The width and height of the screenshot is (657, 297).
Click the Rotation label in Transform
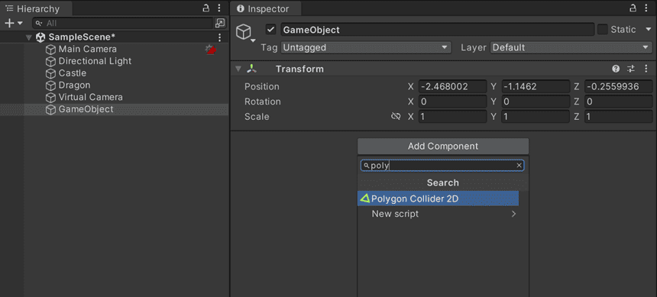(x=263, y=102)
